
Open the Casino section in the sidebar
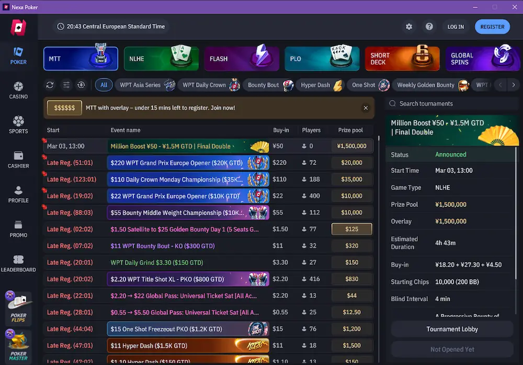(18, 89)
